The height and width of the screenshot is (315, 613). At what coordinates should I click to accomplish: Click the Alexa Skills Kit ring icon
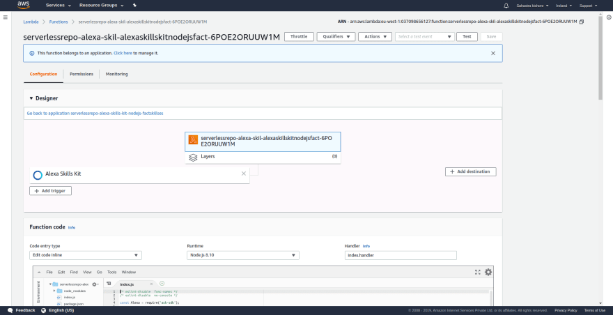(x=38, y=175)
